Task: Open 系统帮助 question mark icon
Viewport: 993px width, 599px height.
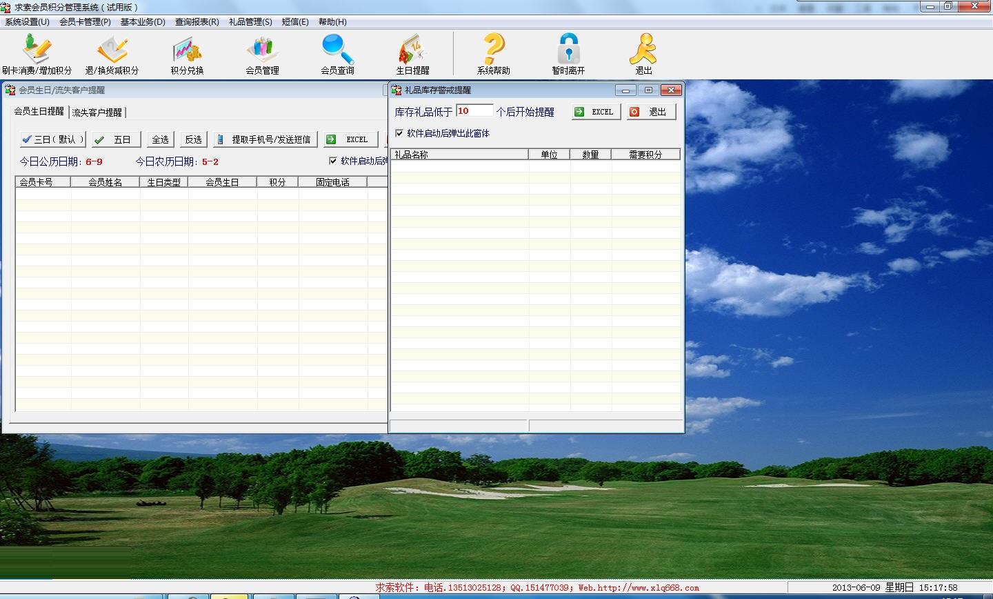Action: tap(493, 54)
